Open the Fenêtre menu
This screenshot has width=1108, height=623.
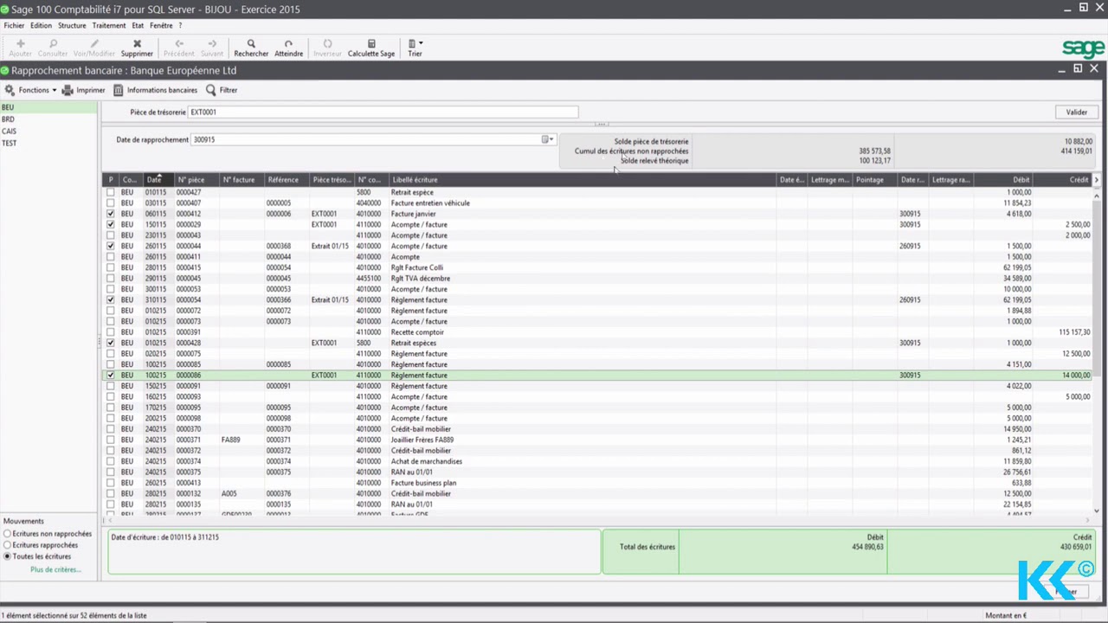pyautogui.click(x=161, y=26)
